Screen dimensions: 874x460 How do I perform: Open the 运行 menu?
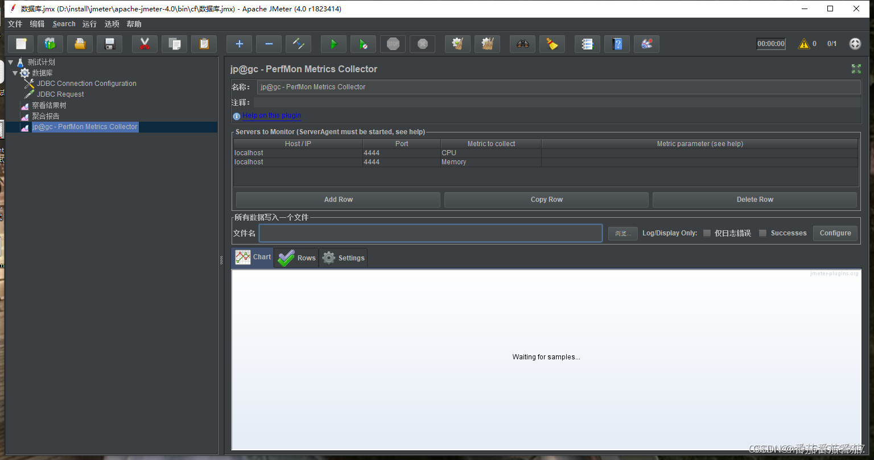click(x=89, y=24)
